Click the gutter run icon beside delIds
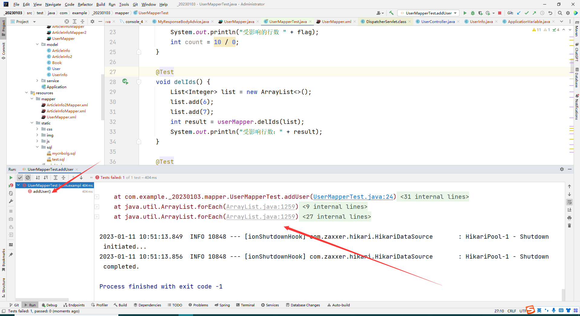This screenshot has height=316, width=580. [x=125, y=82]
